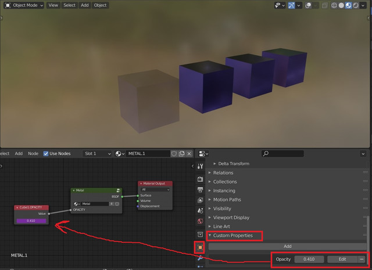Open the Select menu in the viewport
Image resolution: width=372 pixels, height=270 pixels.
(x=69, y=5)
